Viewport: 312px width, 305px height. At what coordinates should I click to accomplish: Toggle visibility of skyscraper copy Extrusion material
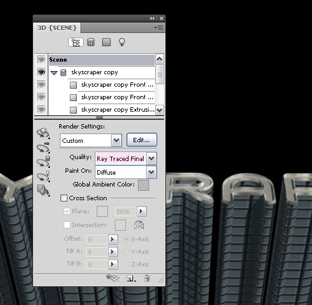(41, 109)
